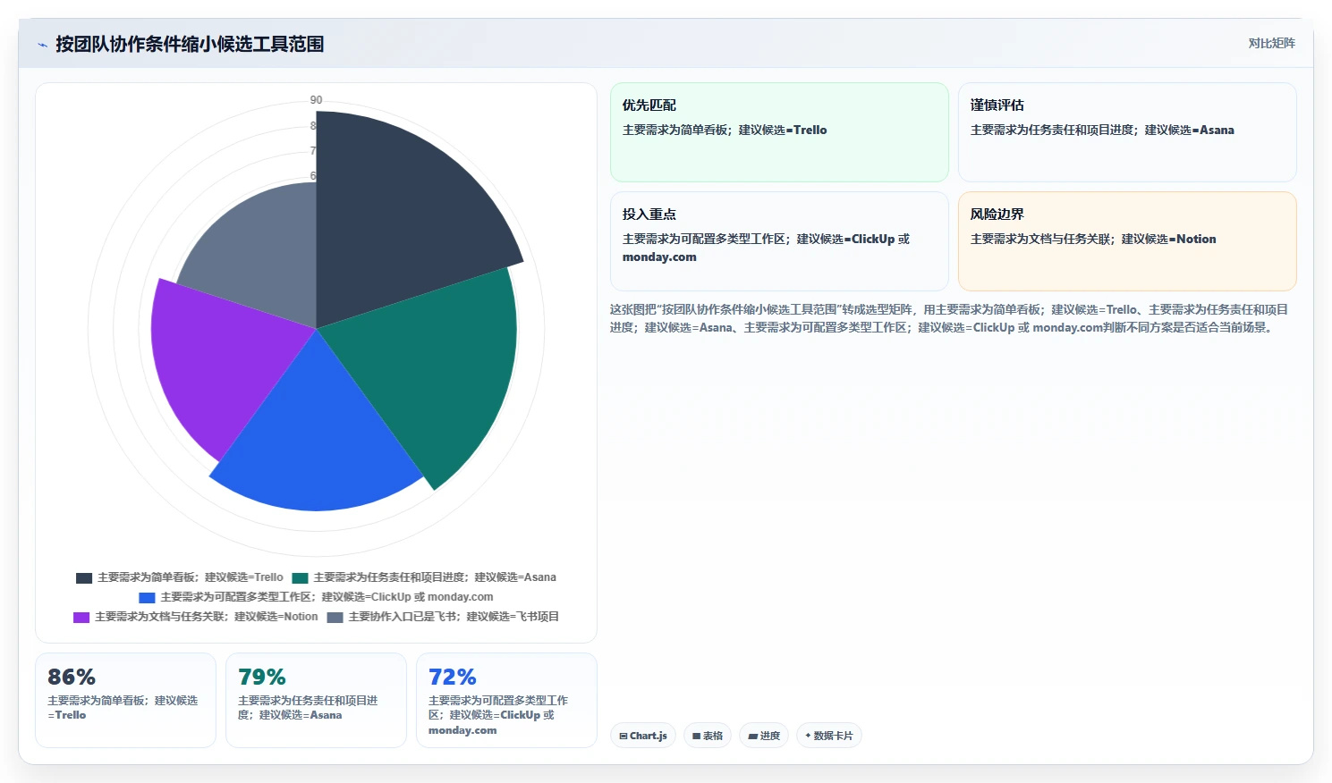Click the 数据卡片 tag

tap(829, 736)
